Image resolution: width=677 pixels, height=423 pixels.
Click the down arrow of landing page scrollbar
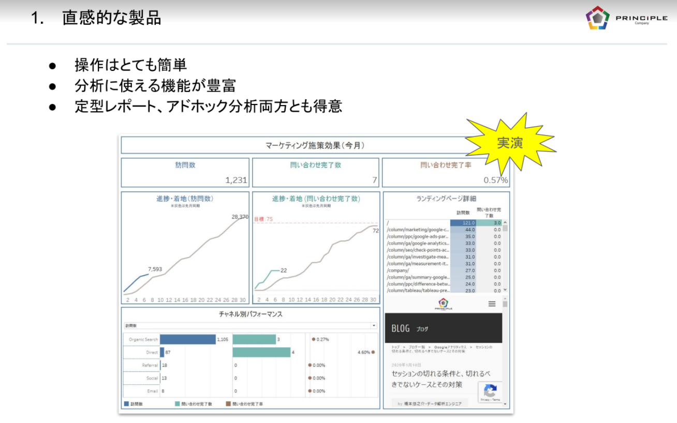point(505,290)
